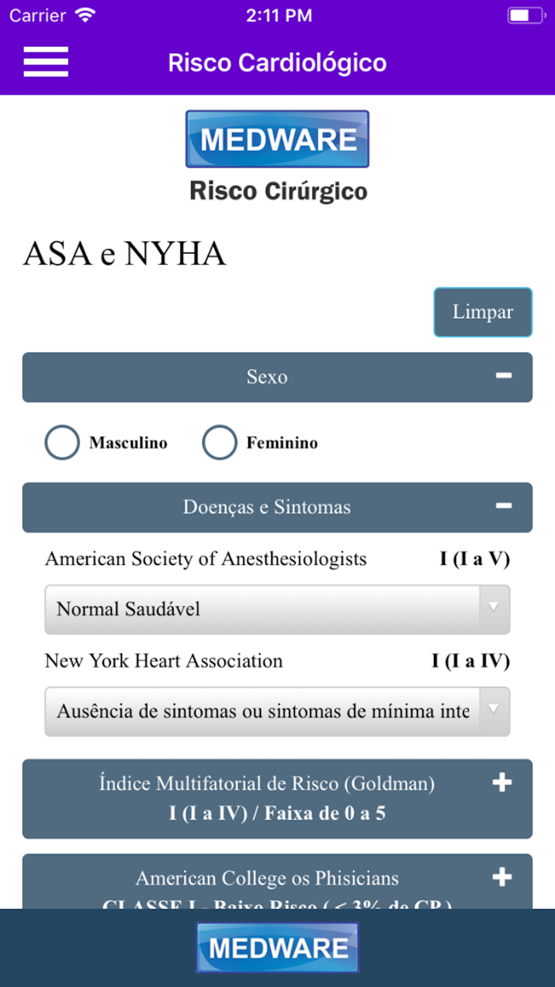
Task: Collapse the Sexo section minus icon
Action: click(x=503, y=376)
